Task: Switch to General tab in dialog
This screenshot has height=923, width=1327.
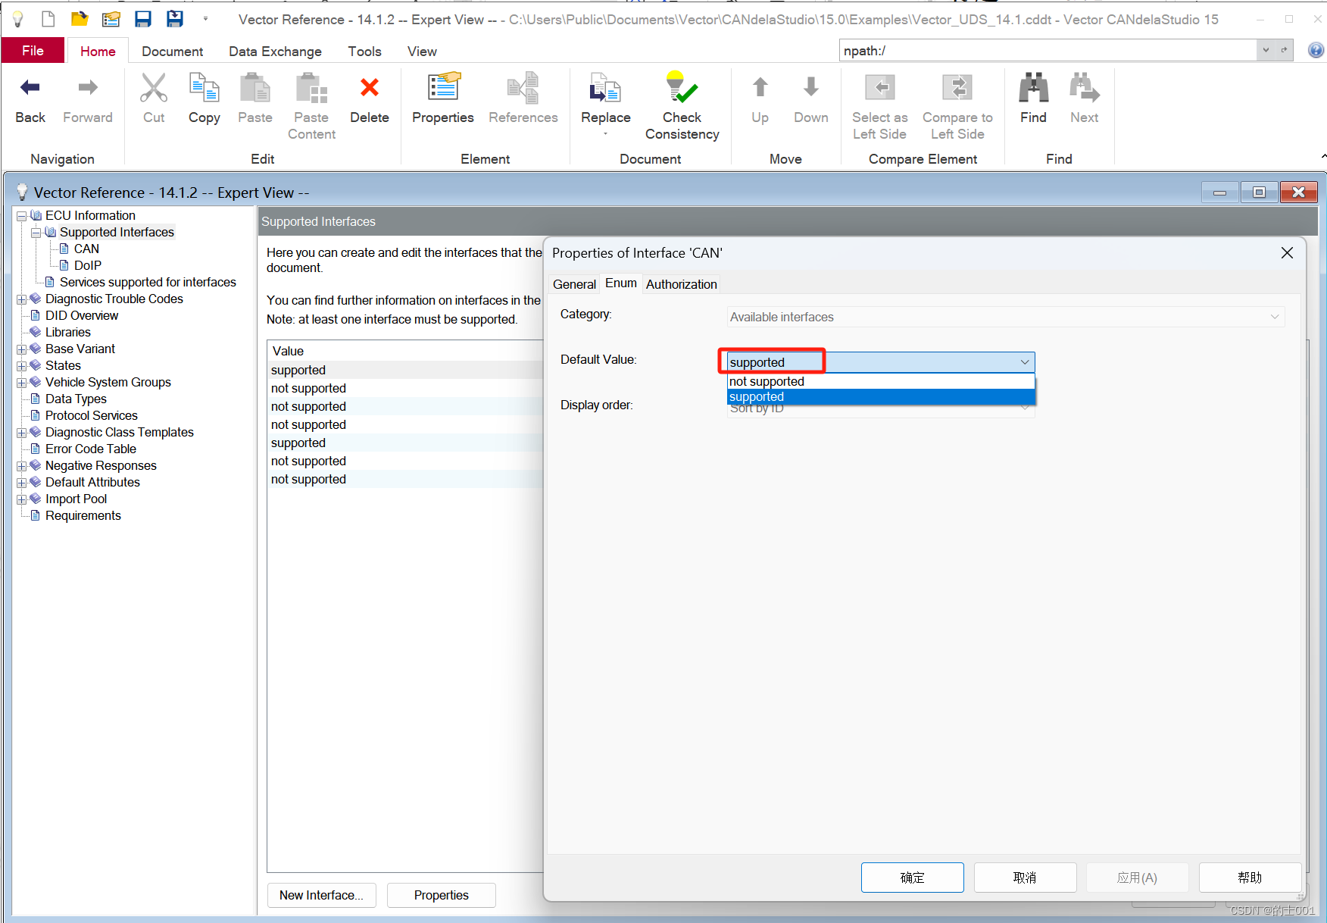Action: coord(574,284)
